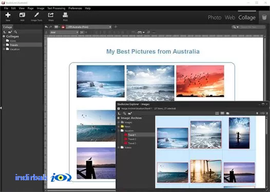The width and height of the screenshot is (270, 192).
Task: Click the new folder icon in StudioLine Explorer
Action: pos(130,113)
